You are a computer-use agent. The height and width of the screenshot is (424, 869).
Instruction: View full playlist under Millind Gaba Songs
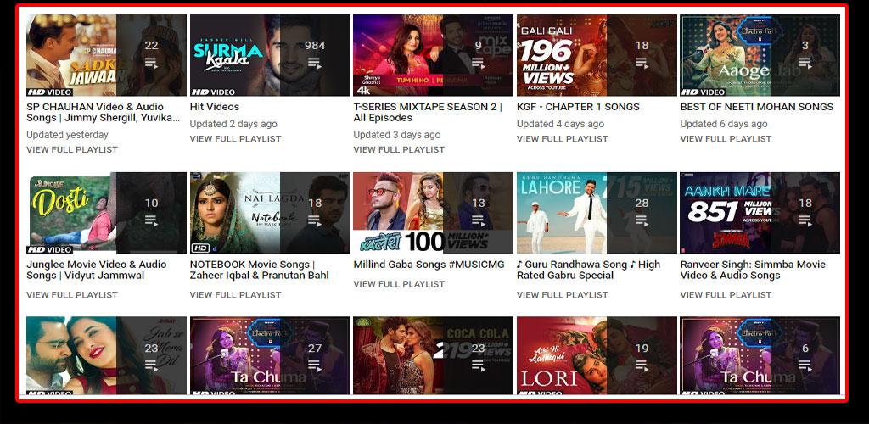pos(399,284)
